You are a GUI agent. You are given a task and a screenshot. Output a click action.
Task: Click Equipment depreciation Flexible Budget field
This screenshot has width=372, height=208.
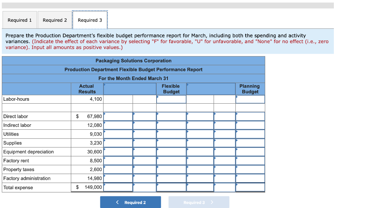pos(171,152)
